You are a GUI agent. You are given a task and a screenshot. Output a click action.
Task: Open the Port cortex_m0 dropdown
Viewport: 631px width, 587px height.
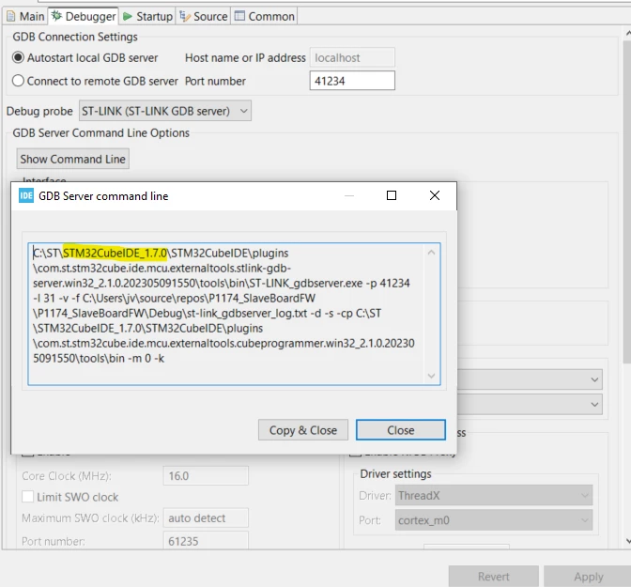click(494, 520)
